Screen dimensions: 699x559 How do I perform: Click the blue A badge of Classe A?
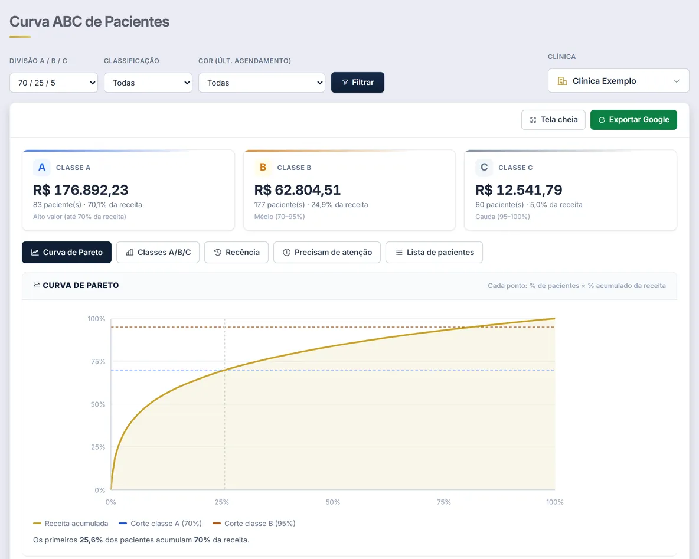(x=41, y=167)
